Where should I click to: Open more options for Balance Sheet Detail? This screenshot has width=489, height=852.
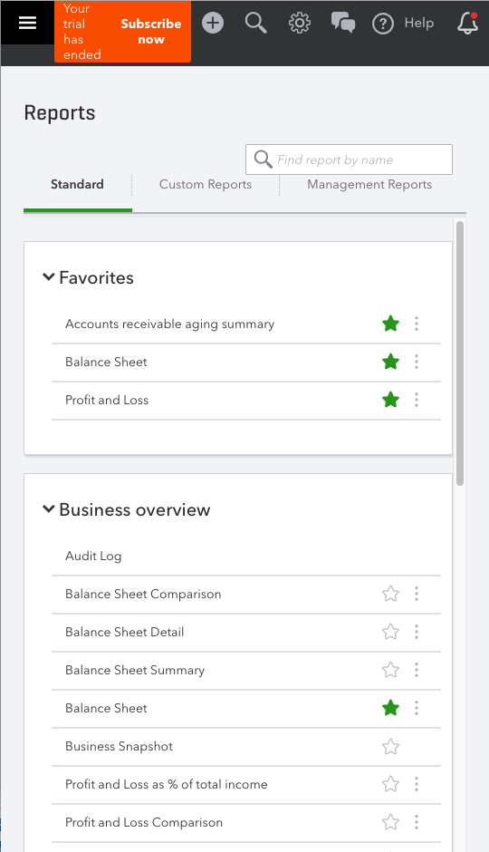tap(417, 632)
